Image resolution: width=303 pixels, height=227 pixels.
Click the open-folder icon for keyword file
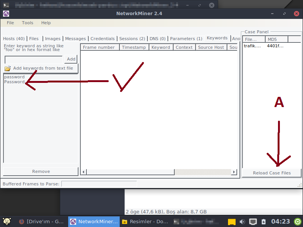pos(8,68)
